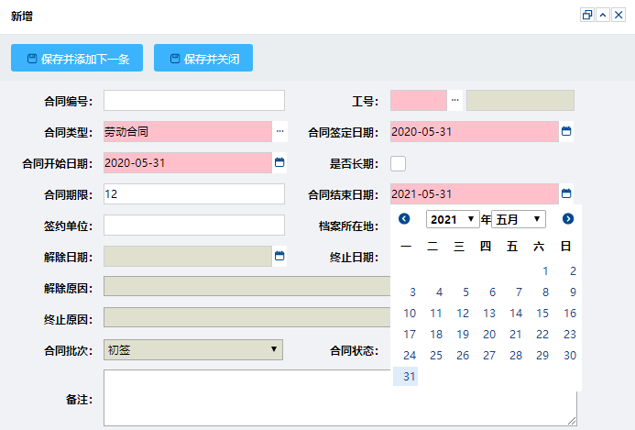The height and width of the screenshot is (430, 635).
Task: Go to next month in calendar
Action: [x=568, y=219]
